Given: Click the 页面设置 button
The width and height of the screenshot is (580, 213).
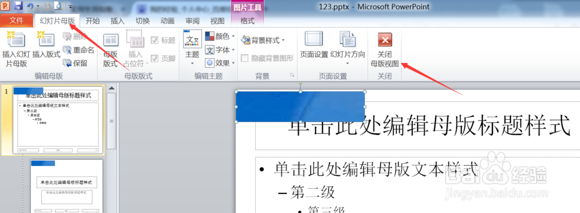Looking at the screenshot, I should tap(314, 45).
